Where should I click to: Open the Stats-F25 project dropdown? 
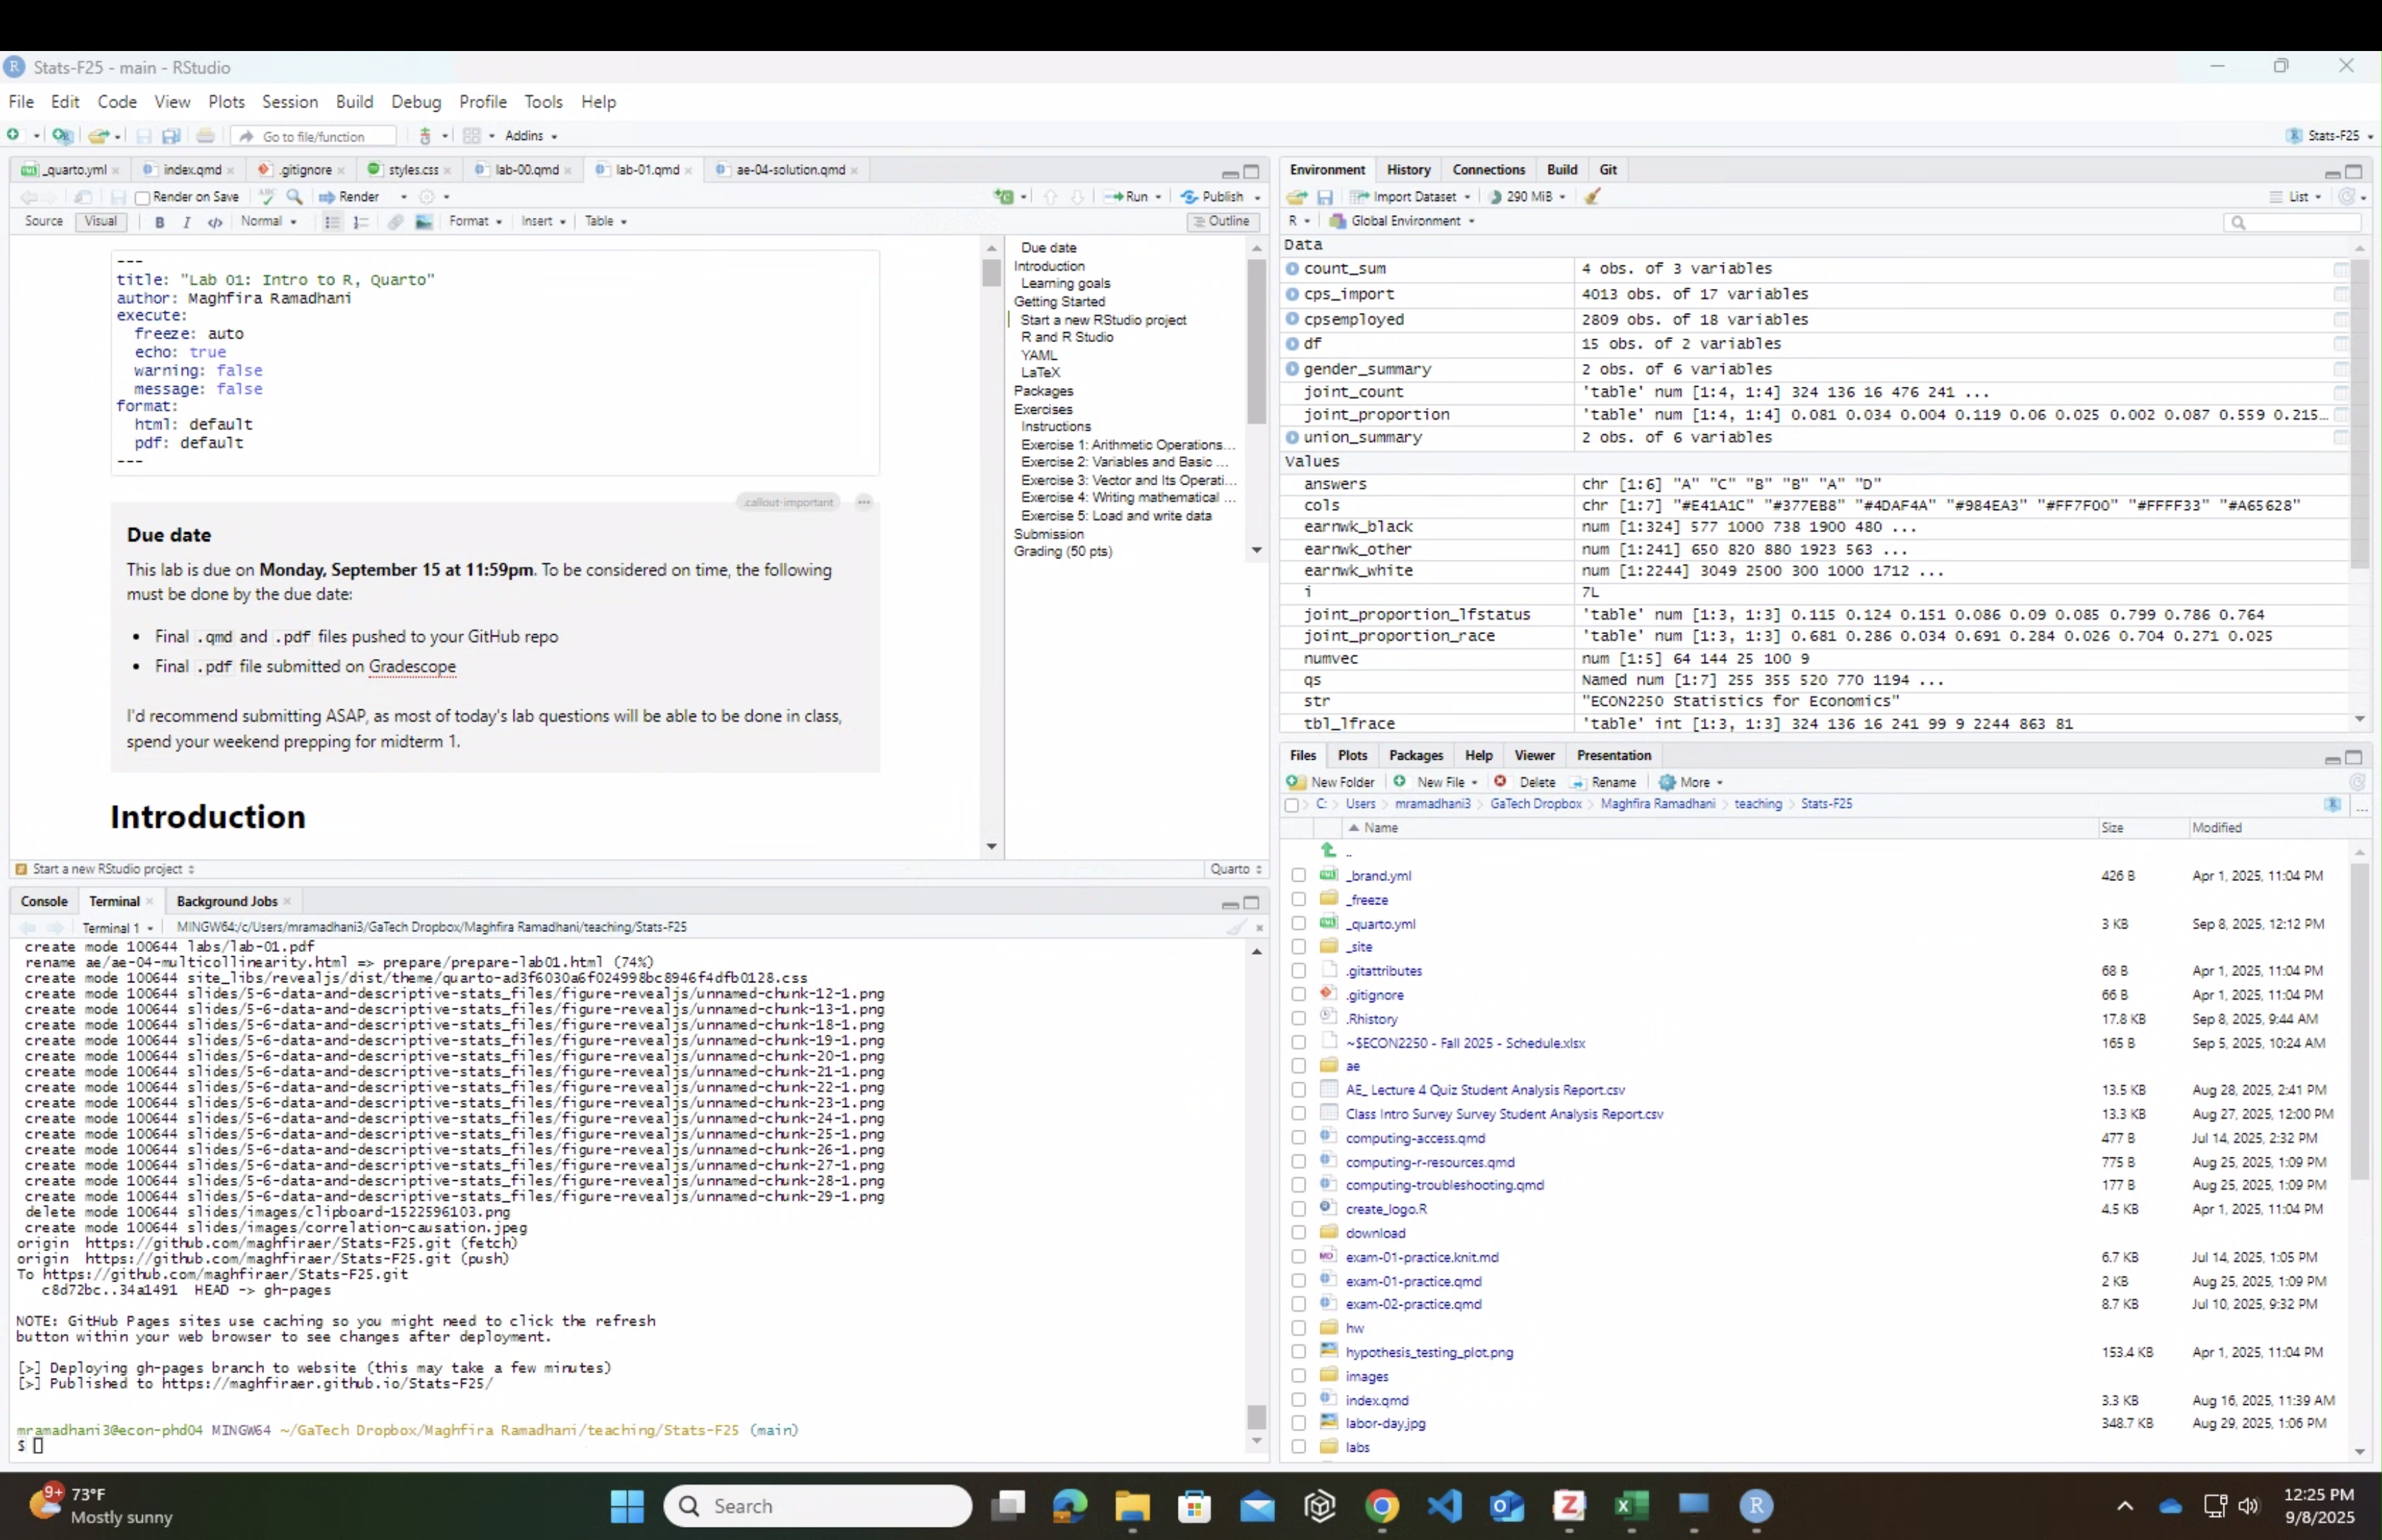[2329, 136]
